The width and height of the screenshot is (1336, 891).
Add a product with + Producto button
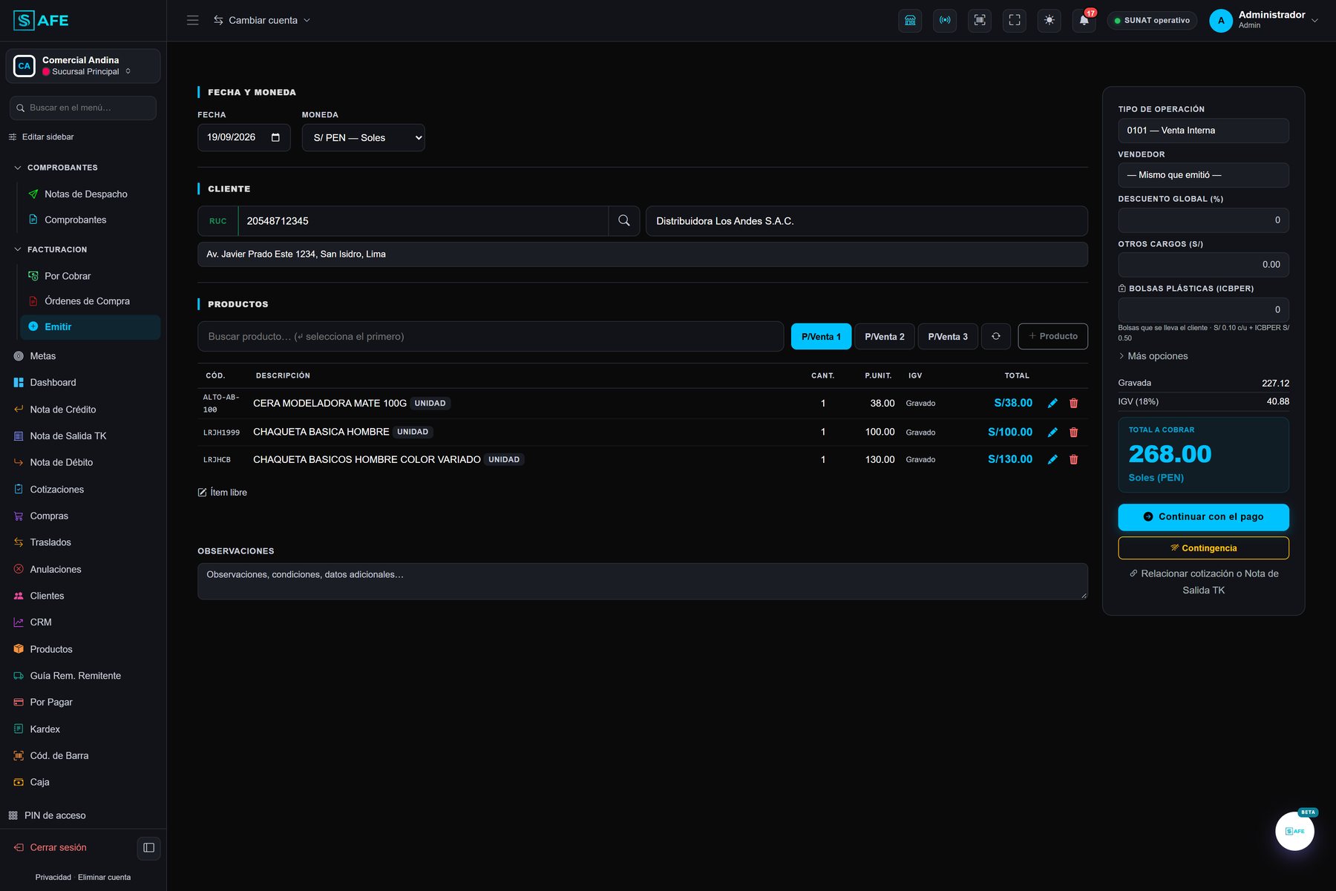point(1052,337)
